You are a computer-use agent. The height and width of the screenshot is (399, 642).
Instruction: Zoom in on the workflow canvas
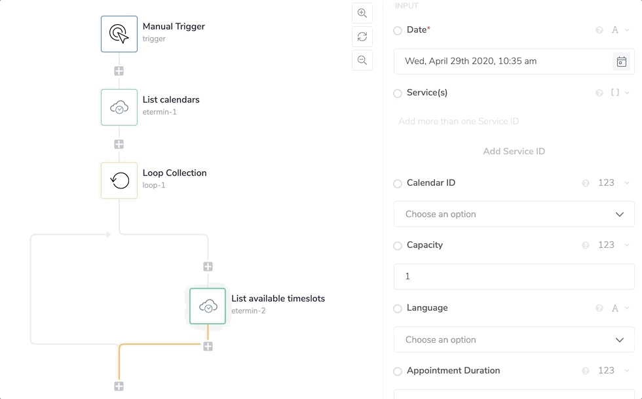point(362,13)
